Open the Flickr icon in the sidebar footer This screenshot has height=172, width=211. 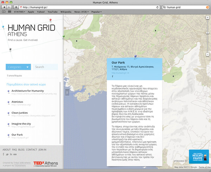(x=15, y=154)
